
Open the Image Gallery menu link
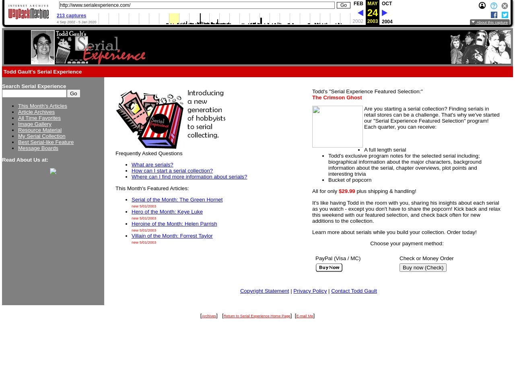[35, 124]
